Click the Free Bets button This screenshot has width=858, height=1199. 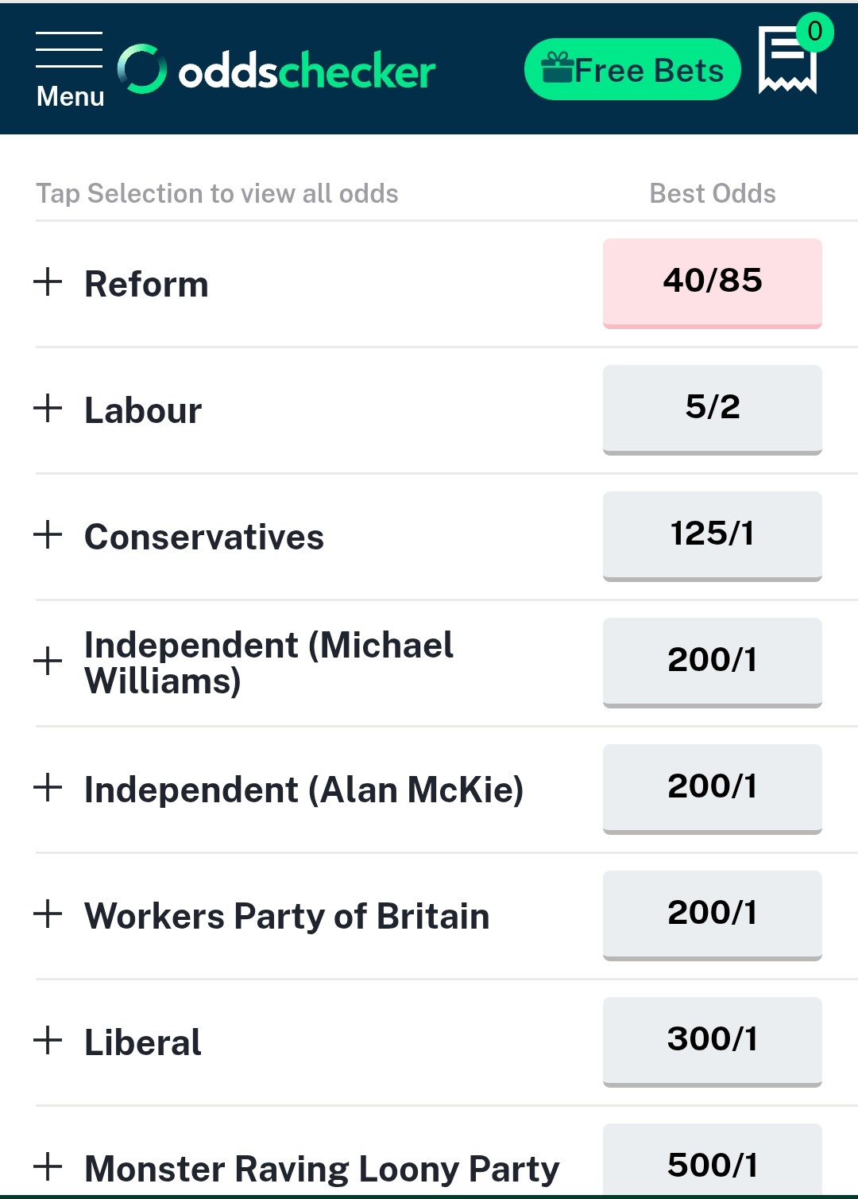coord(632,70)
